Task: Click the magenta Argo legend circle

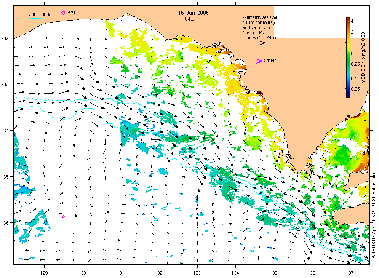Action: point(63,13)
